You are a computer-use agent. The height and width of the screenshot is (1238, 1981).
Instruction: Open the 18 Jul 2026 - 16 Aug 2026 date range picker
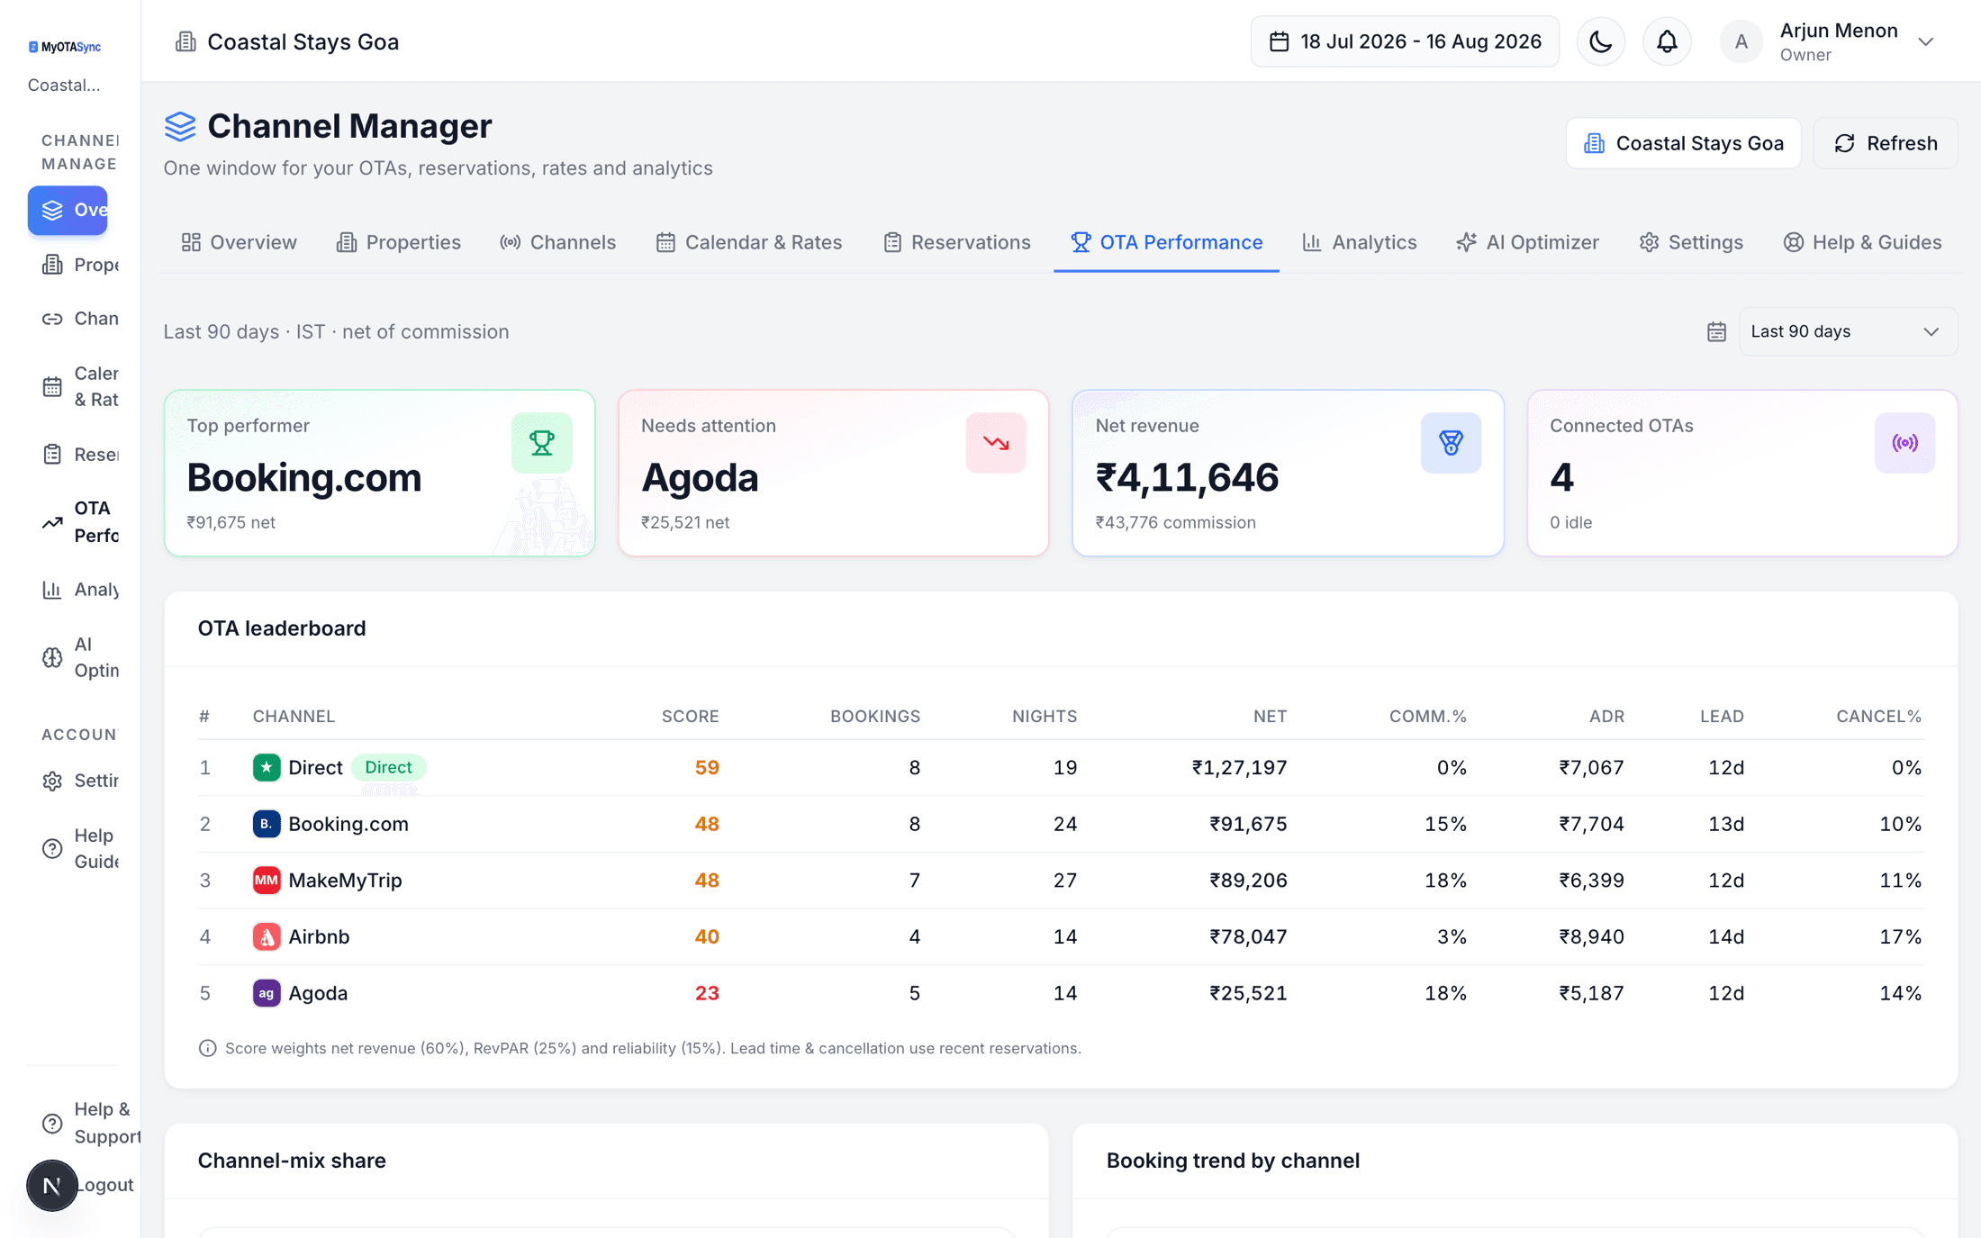tap(1405, 41)
